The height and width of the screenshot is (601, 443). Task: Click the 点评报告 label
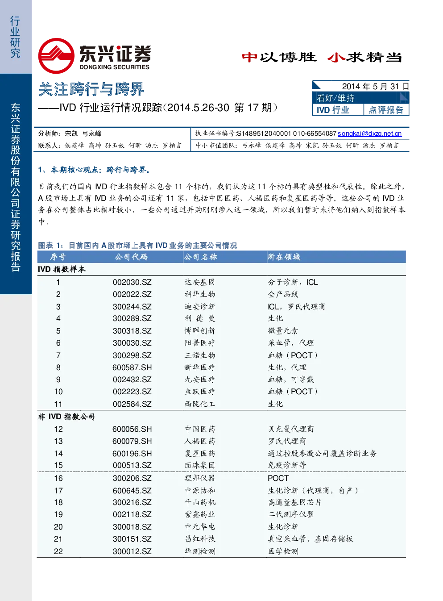click(x=386, y=110)
